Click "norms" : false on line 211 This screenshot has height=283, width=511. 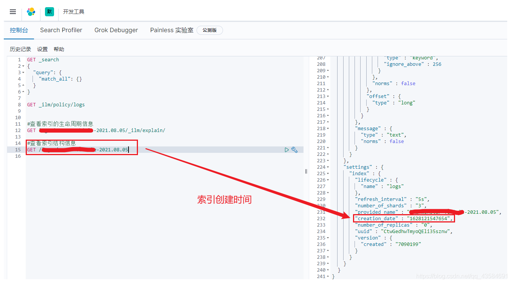click(394, 84)
